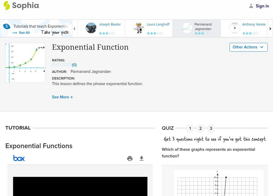The width and height of the screenshot is (273, 196).
Task: Click the Box download icon
Action: pos(142,158)
